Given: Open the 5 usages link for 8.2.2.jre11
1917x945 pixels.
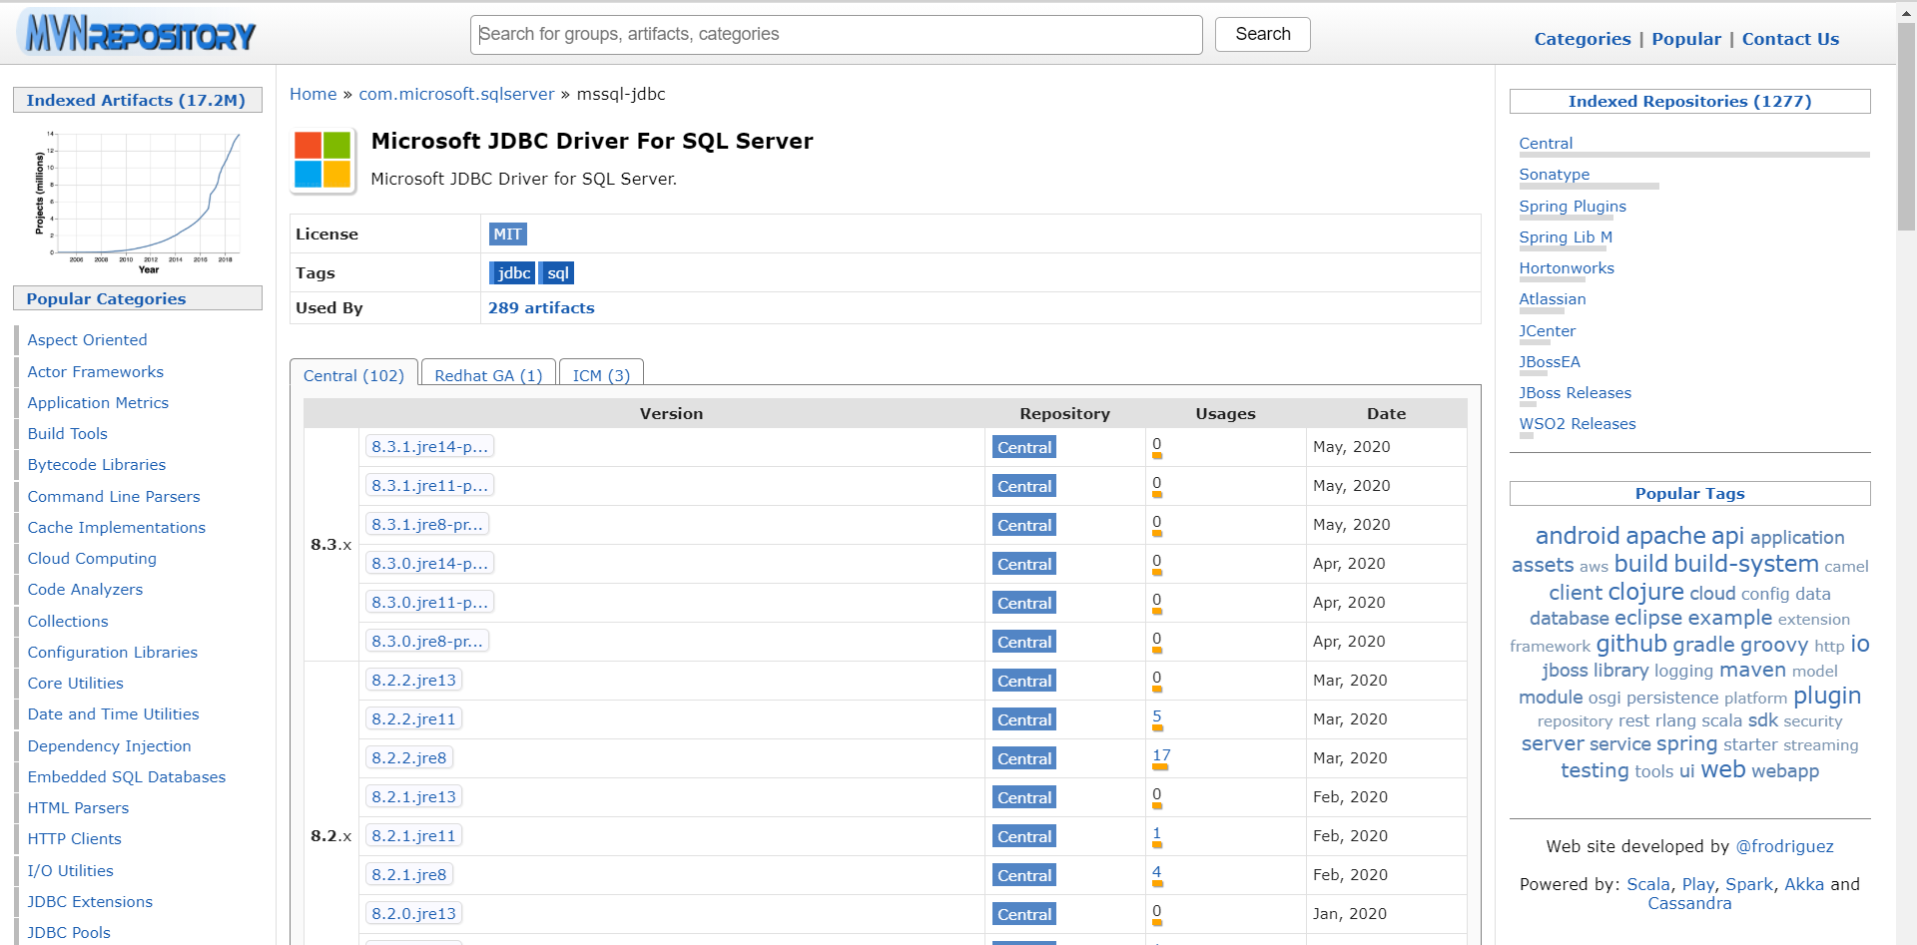Looking at the screenshot, I should [x=1156, y=716].
